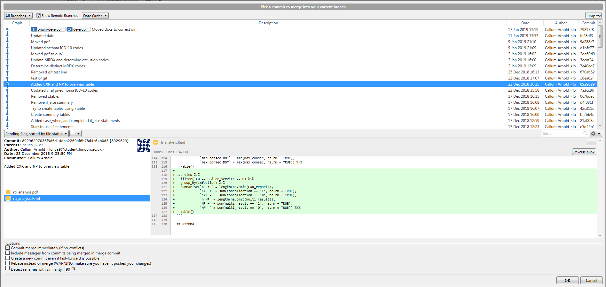Expand the Date Order dropdown
Image resolution: width=606 pixels, height=287 pixels.
pyautogui.click(x=95, y=16)
